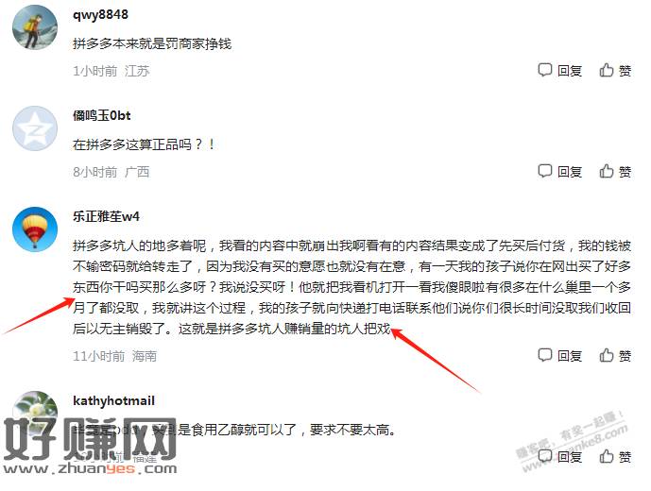Open username link qwy8848
This screenshot has height=491, width=651.
coord(100,14)
